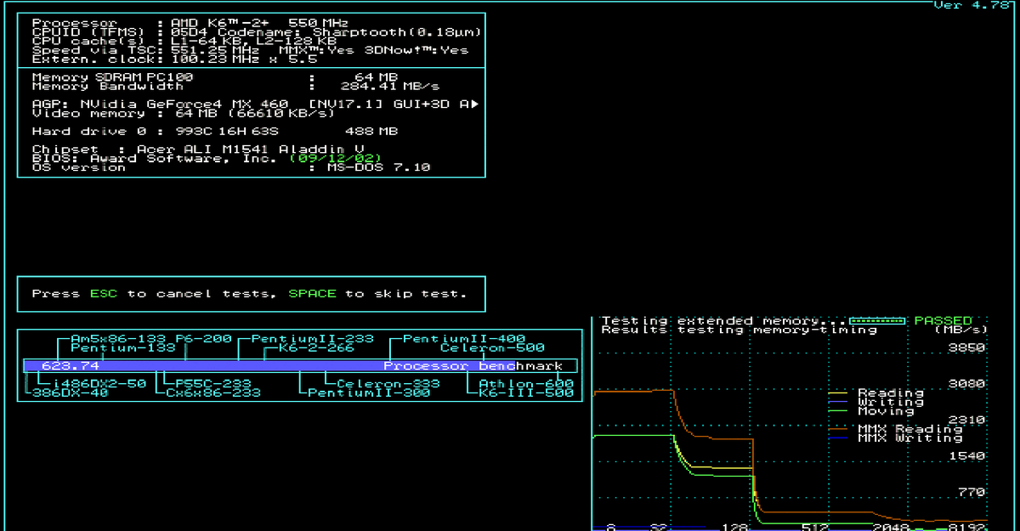Click the blue Writing legend entry

[x=875, y=402]
